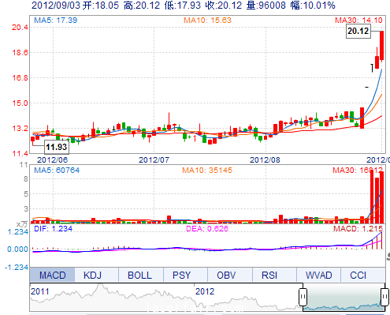Screen dimensions: 390x315
Task: Select the MACD indicator tab
Action: tap(52, 275)
